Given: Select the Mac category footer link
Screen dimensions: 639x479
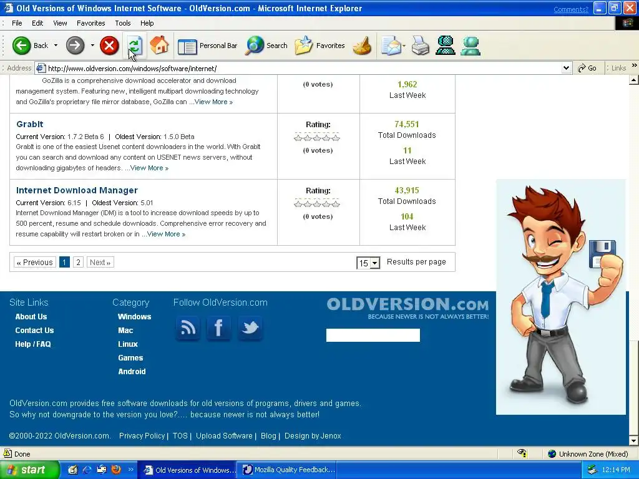Looking at the screenshot, I should point(125,331).
